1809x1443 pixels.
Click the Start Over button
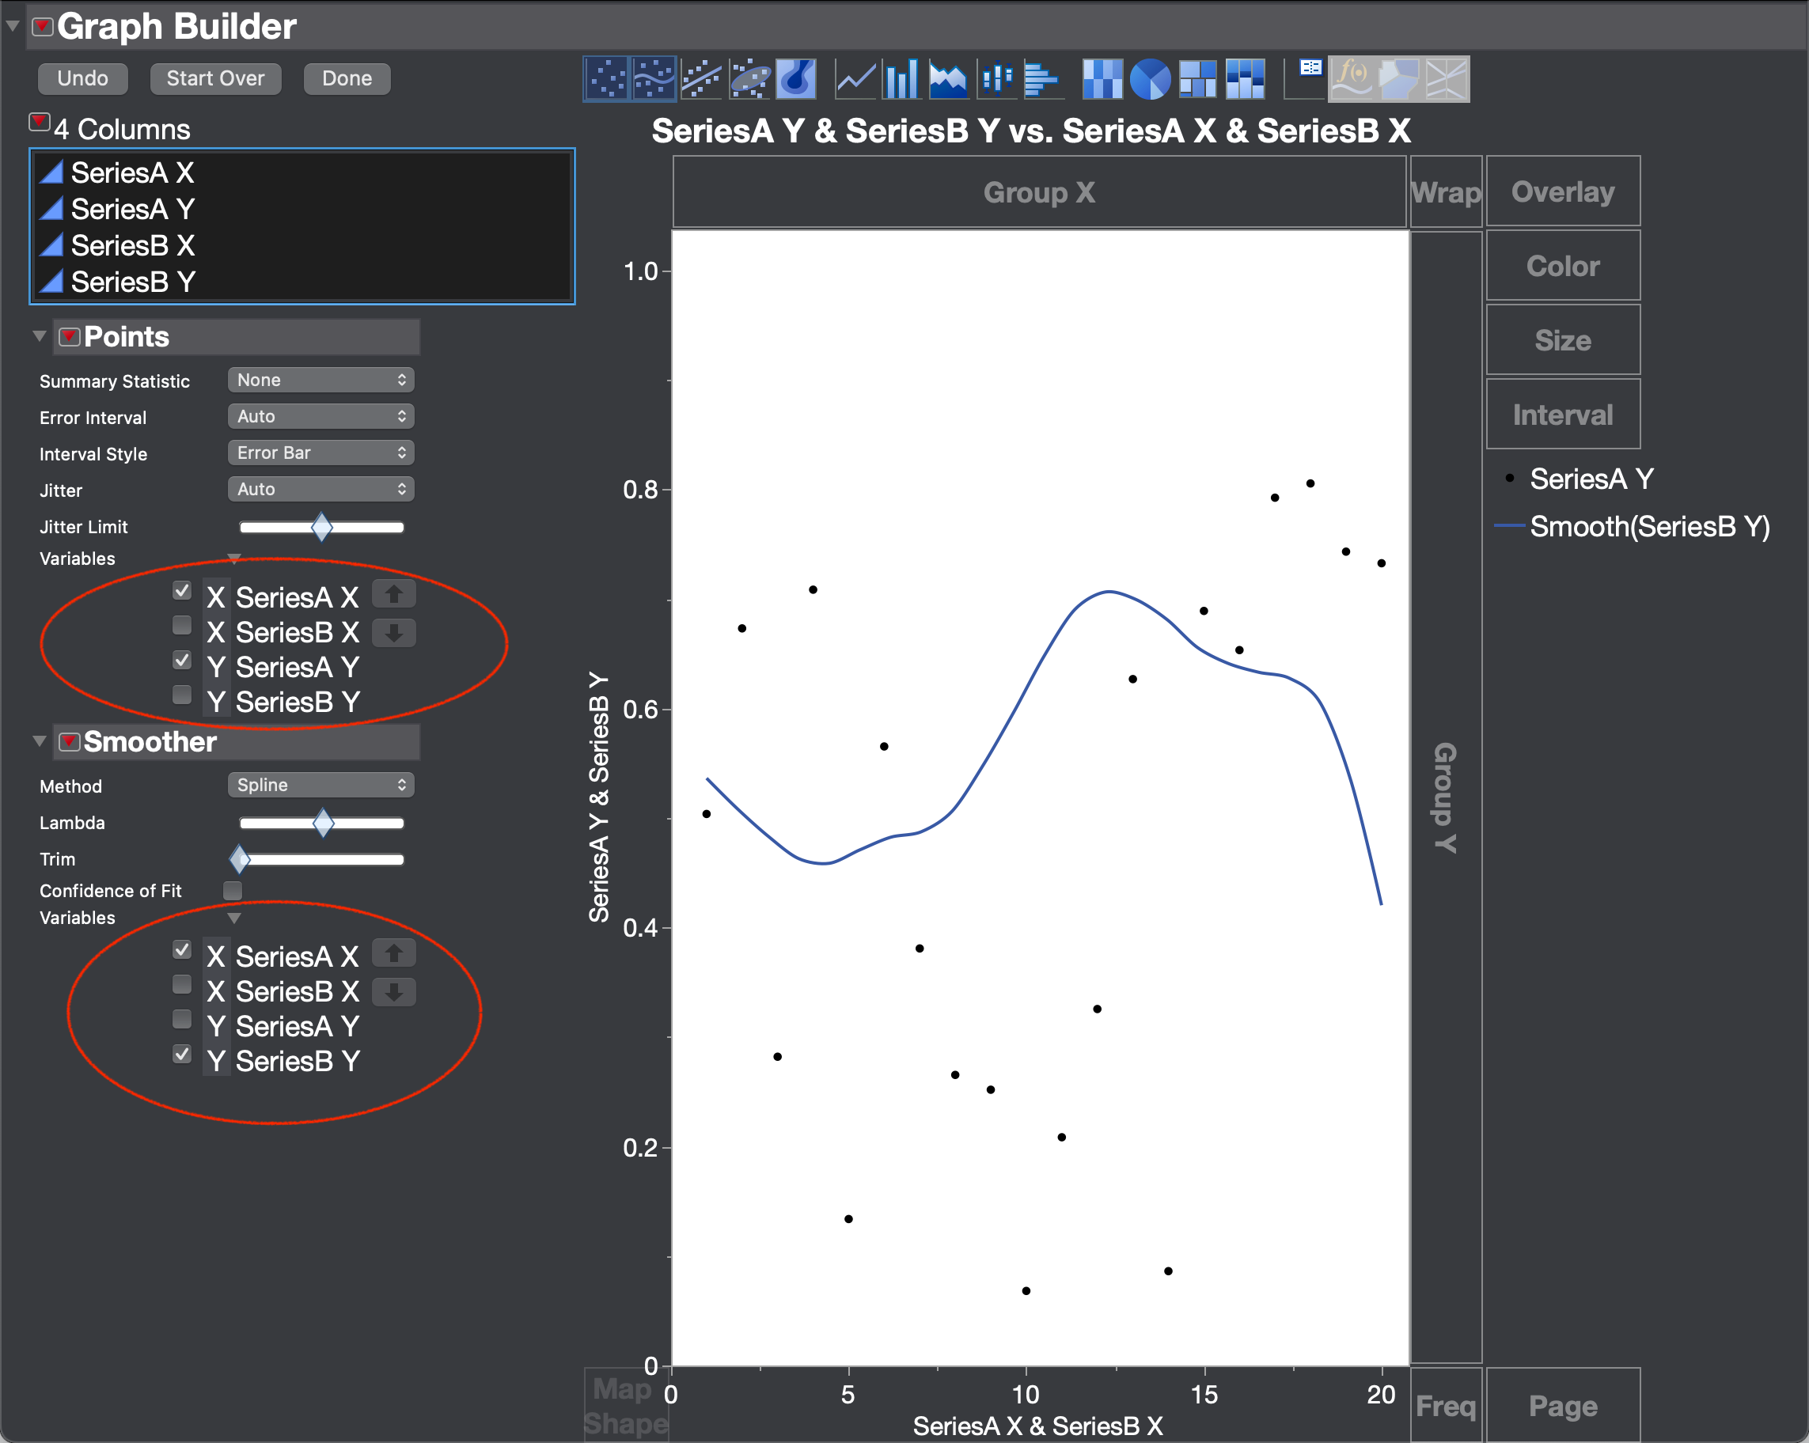coord(214,79)
